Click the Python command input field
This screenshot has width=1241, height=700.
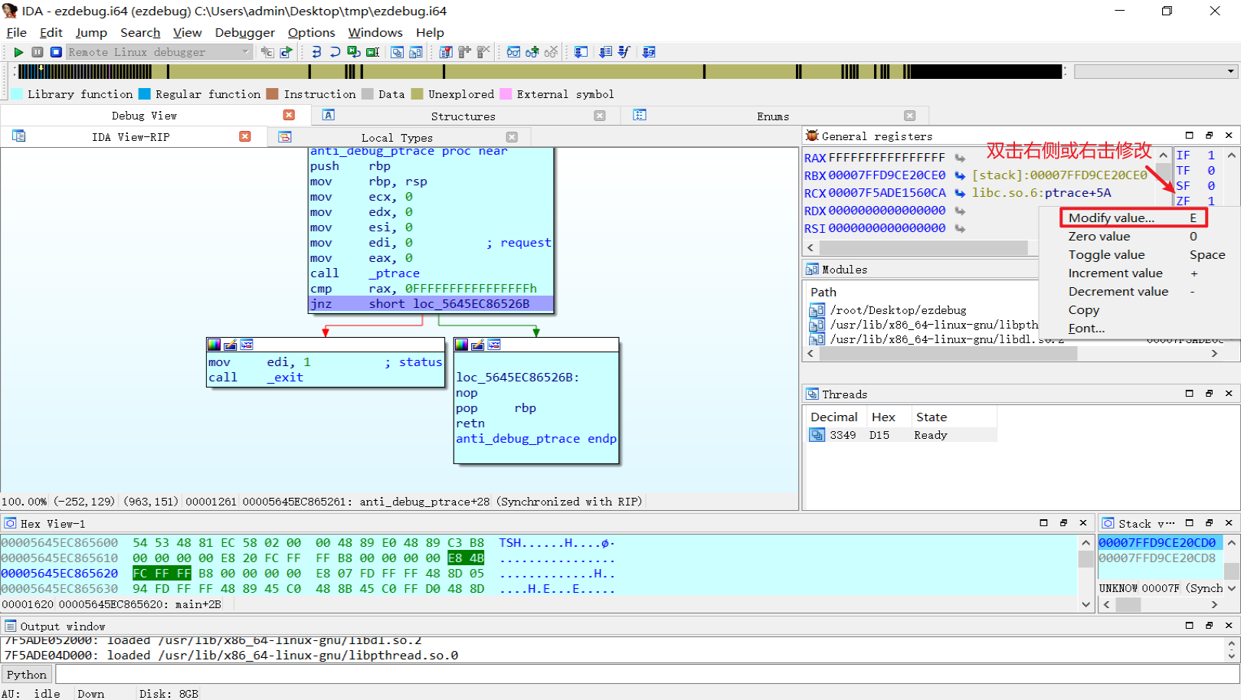pos(647,675)
